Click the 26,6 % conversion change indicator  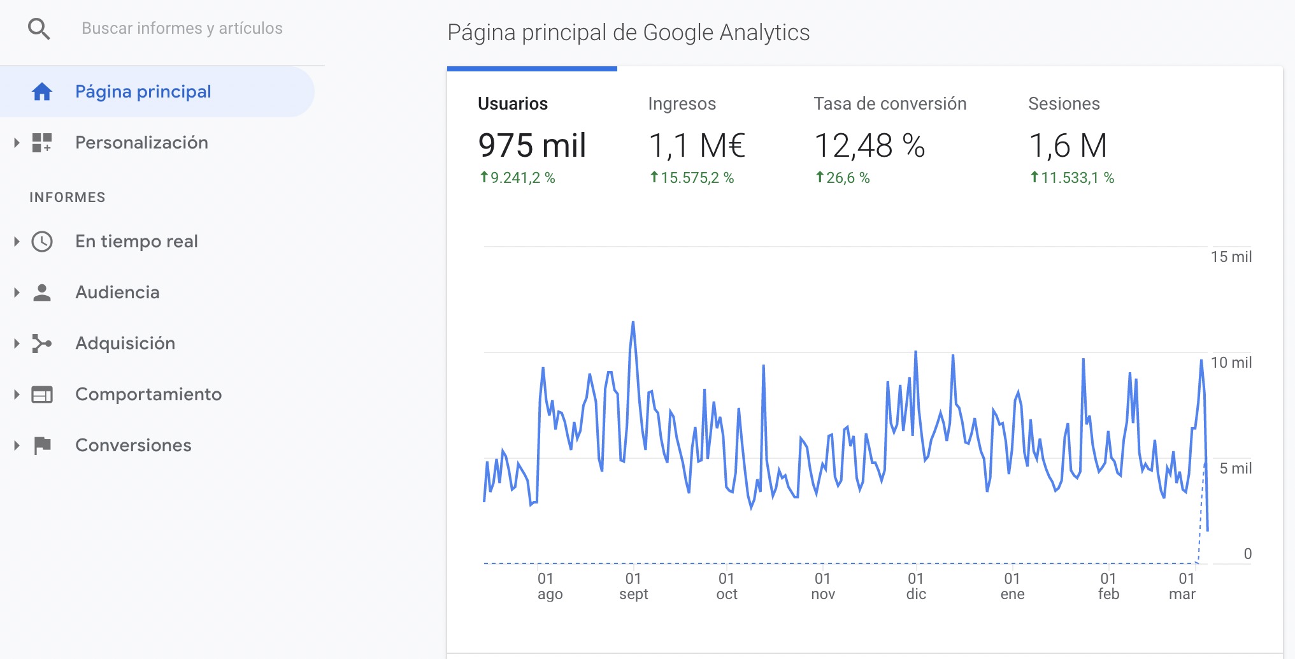(x=843, y=178)
